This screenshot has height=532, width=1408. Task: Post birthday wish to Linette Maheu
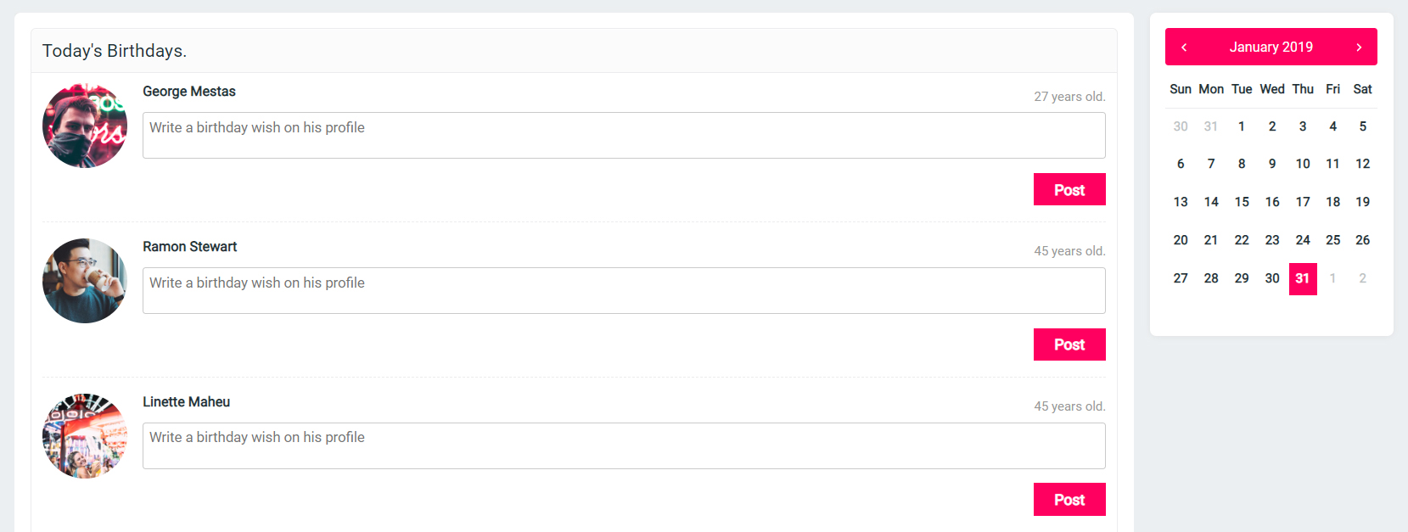click(1069, 500)
